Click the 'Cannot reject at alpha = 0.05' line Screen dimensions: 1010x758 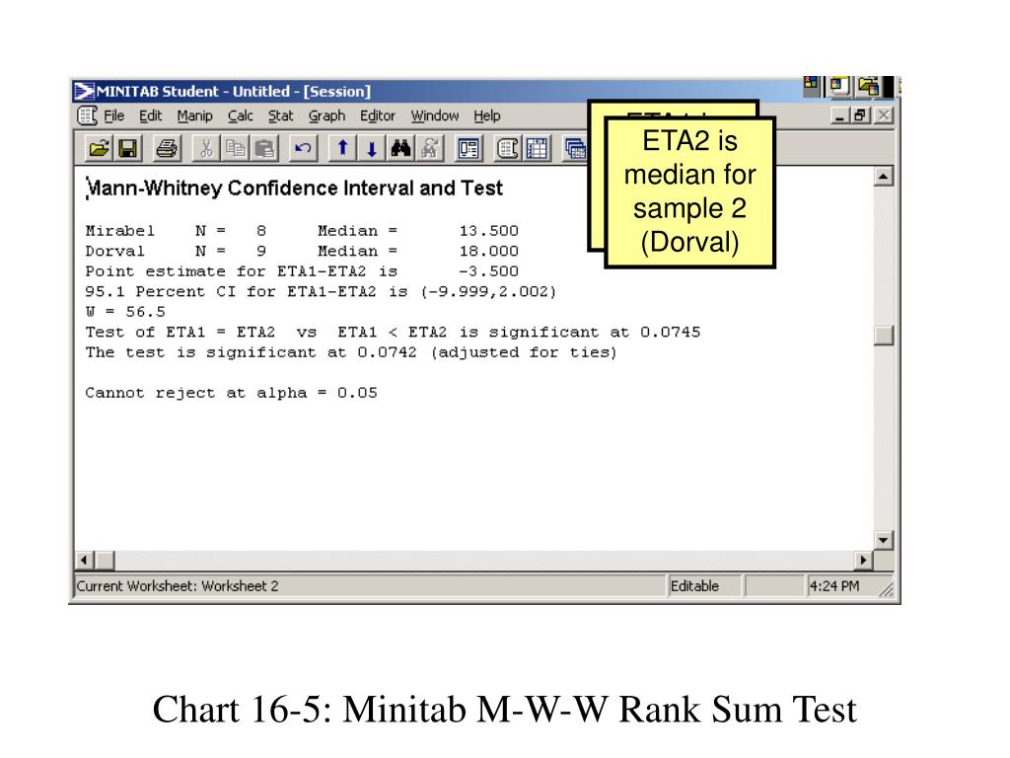click(231, 393)
